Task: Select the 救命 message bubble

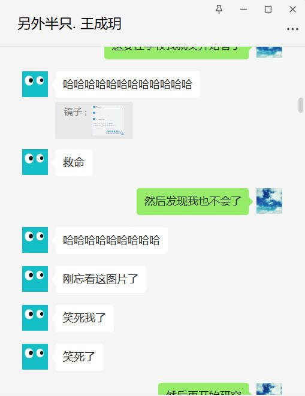Action: [74, 162]
